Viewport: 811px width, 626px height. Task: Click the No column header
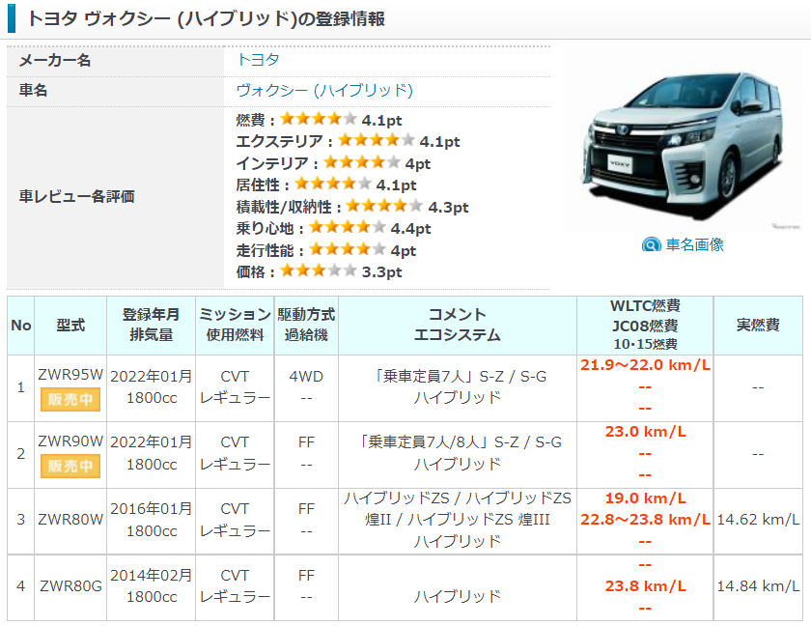pyautogui.click(x=20, y=326)
